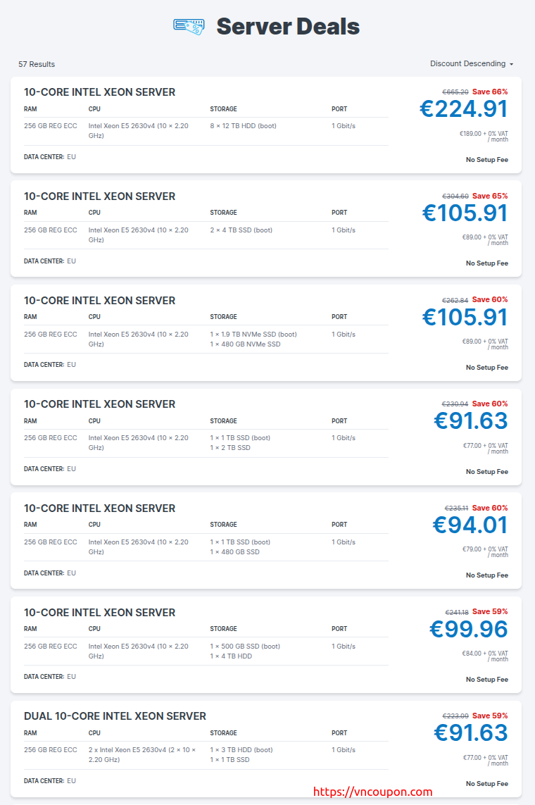This screenshot has width=535, height=805.
Task: Choose the €94.01 server offer price
Action: pos(470,525)
